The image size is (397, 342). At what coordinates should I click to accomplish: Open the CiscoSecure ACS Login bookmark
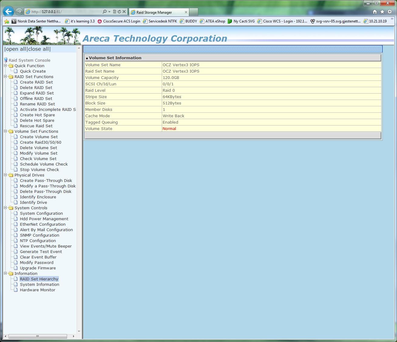[119, 21]
